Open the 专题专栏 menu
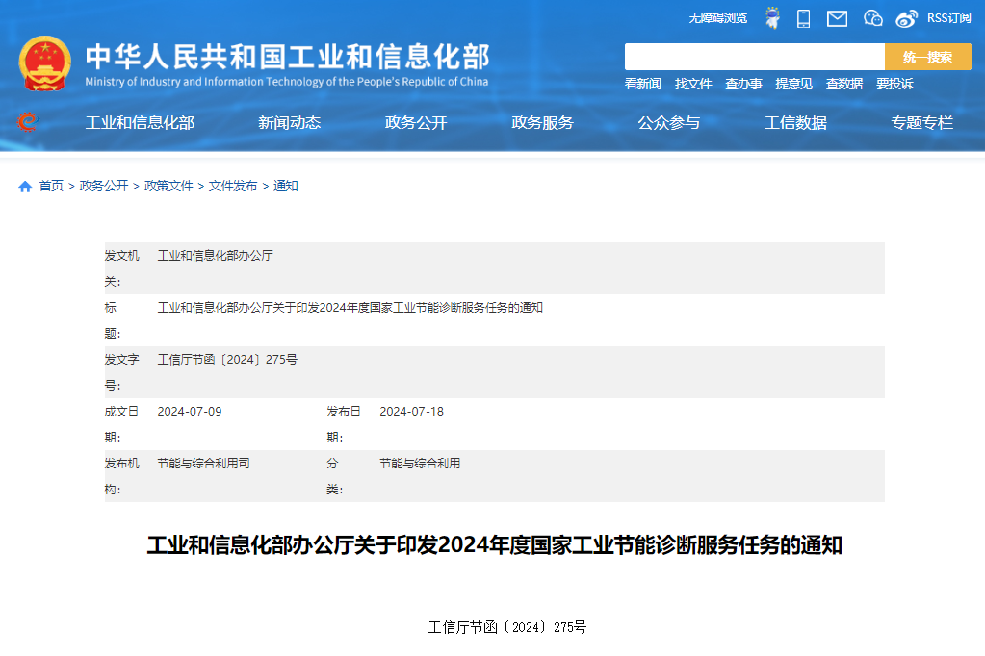The height and width of the screenshot is (656, 985). [922, 123]
